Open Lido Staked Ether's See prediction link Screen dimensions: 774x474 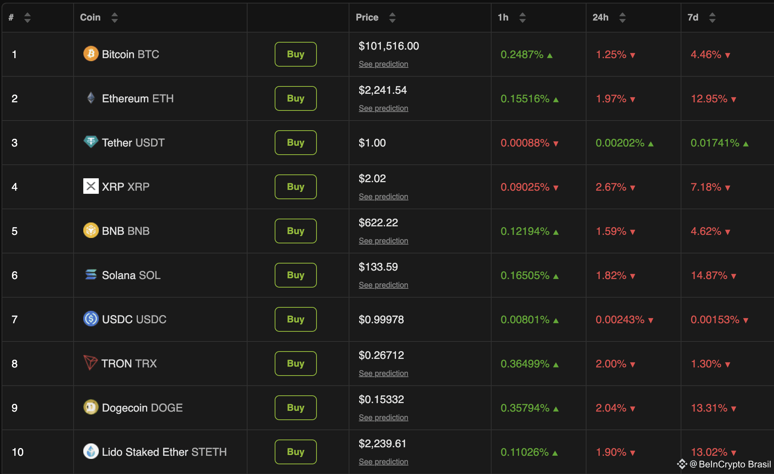tap(384, 462)
